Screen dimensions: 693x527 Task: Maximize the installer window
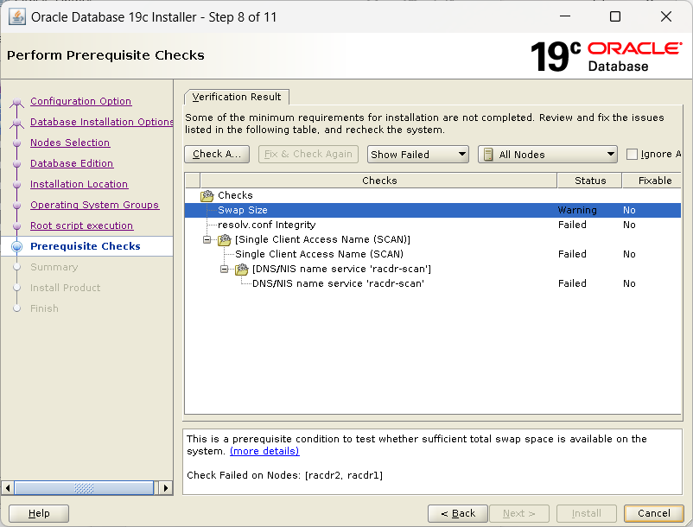615,16
